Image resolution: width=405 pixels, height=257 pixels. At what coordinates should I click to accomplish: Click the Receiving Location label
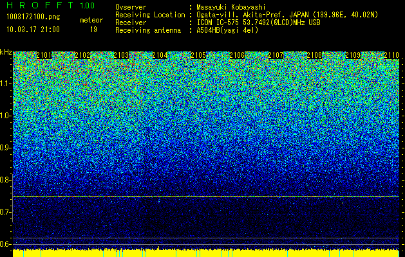coord(150,15)
